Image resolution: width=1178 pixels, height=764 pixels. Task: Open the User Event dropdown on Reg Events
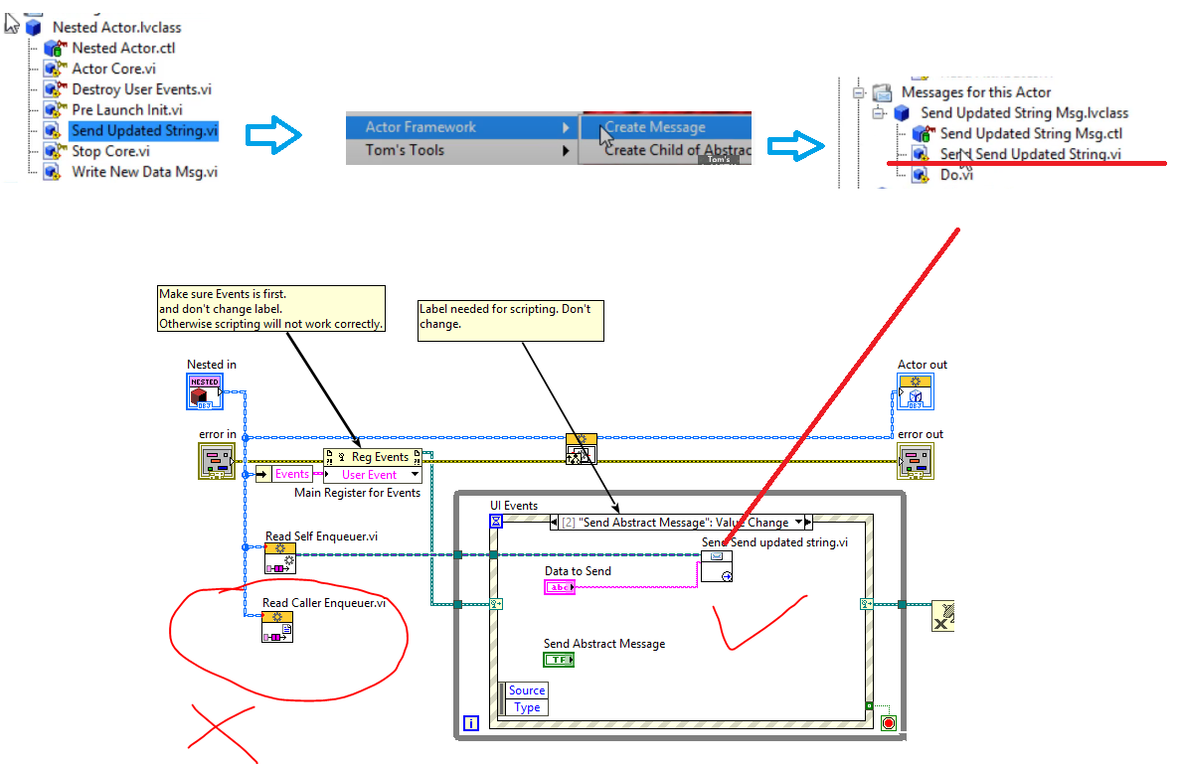pyautogui.click(x=415, y=474)
